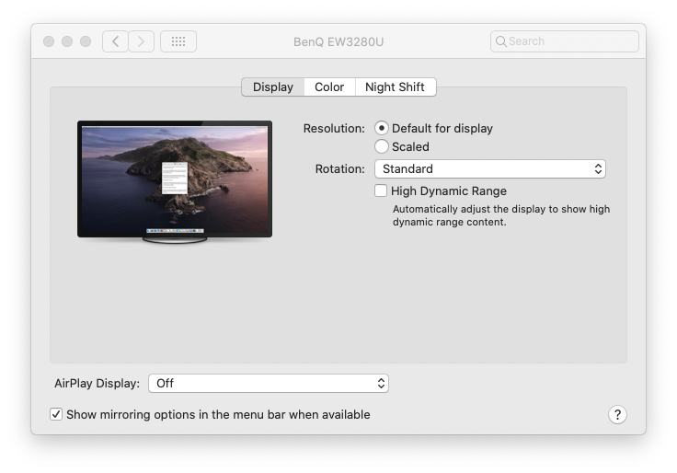Uncheck Show mirroring options in menu bar

56,414
